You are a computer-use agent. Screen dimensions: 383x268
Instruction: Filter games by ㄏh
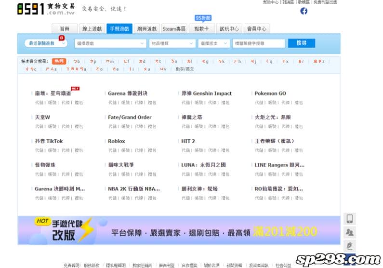238,61
